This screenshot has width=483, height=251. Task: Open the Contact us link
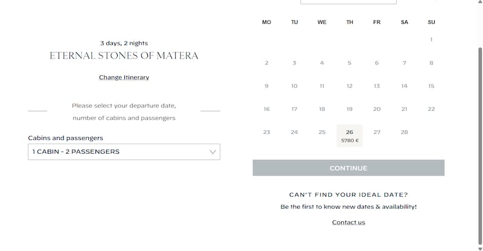pyautogui.click(x=348, y=223)
